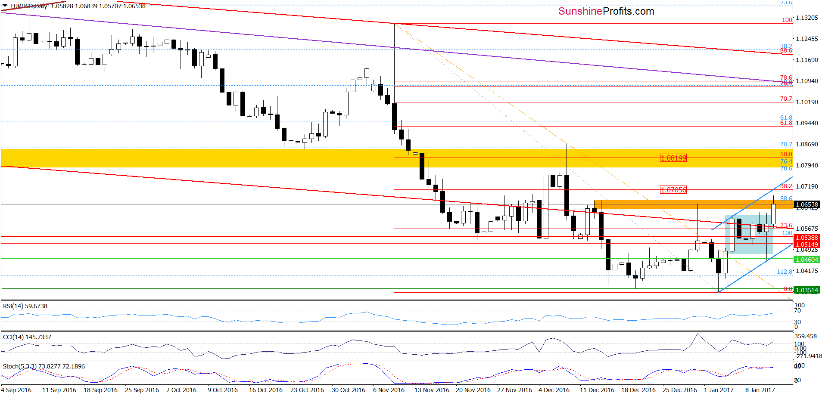
Task: Click the 9 Oct 2016 date label
Action: (223, 390)
